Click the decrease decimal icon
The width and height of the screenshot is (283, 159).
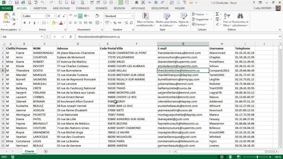(131, 23)
